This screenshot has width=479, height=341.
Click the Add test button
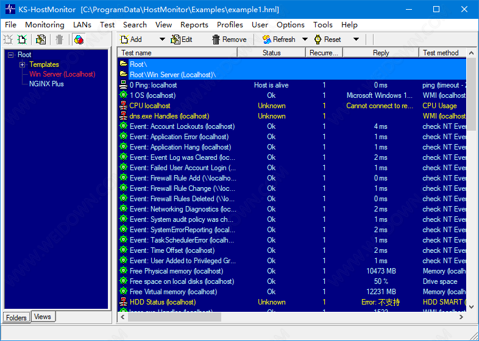tap(131, 40)
